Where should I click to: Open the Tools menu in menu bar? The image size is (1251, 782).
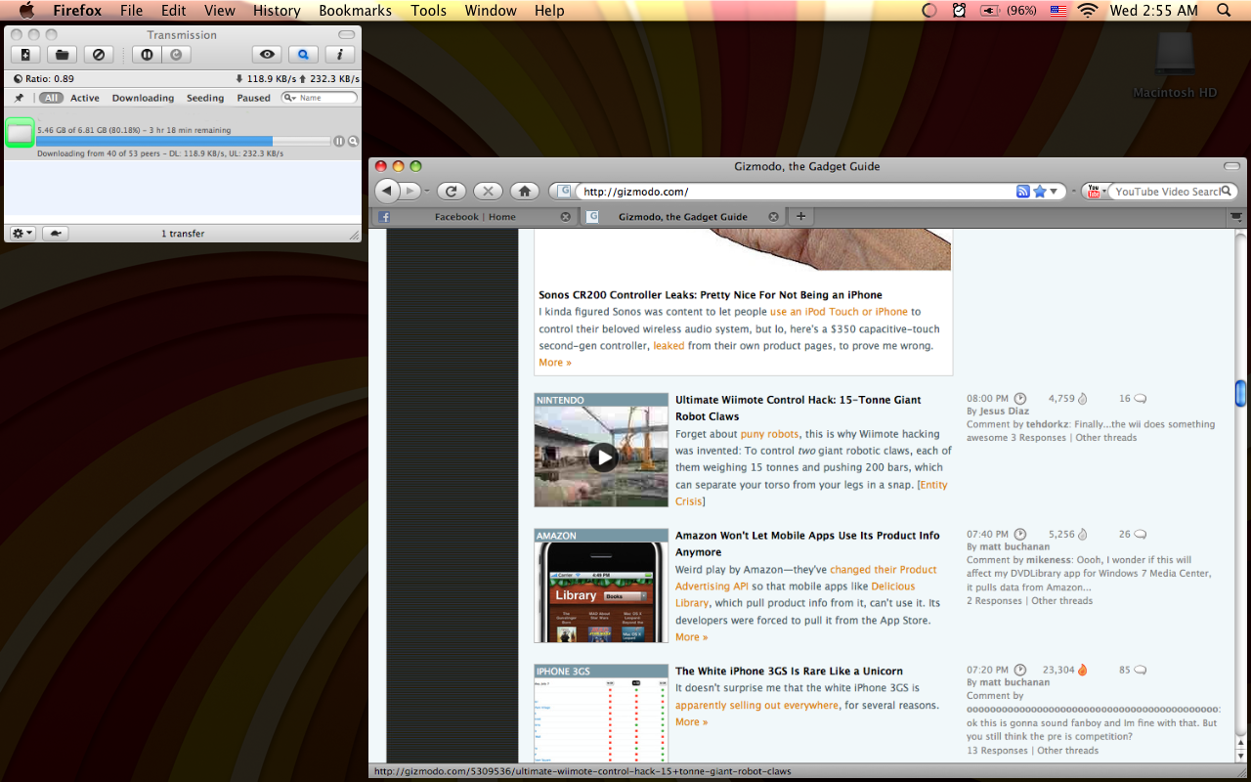428,11
